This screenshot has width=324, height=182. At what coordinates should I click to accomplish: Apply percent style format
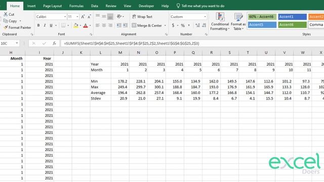(183, 25)
